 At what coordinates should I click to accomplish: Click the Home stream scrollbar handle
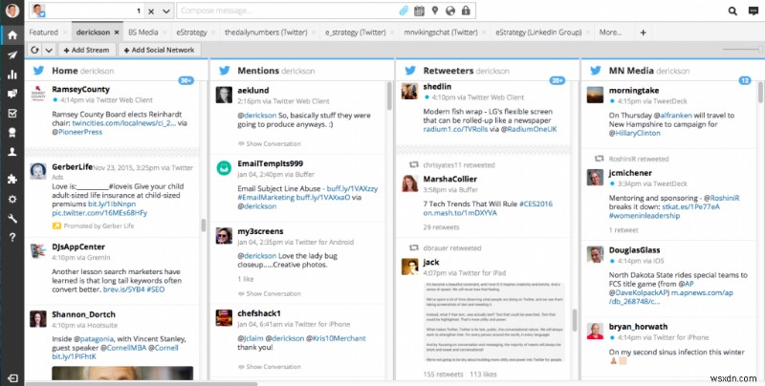[x=204, y=225]
